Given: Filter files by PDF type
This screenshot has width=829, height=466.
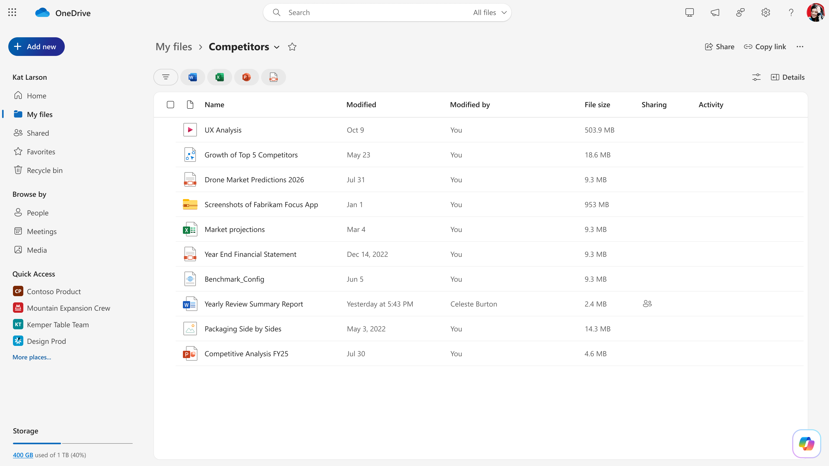Looking at the screenshot, I should pyautogui.click(x=273, y=77).
